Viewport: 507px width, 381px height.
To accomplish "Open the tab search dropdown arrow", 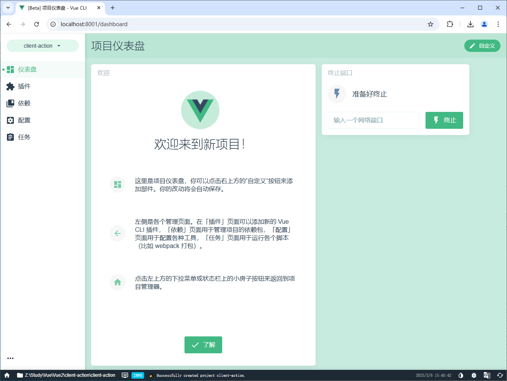I will (8, 8).
